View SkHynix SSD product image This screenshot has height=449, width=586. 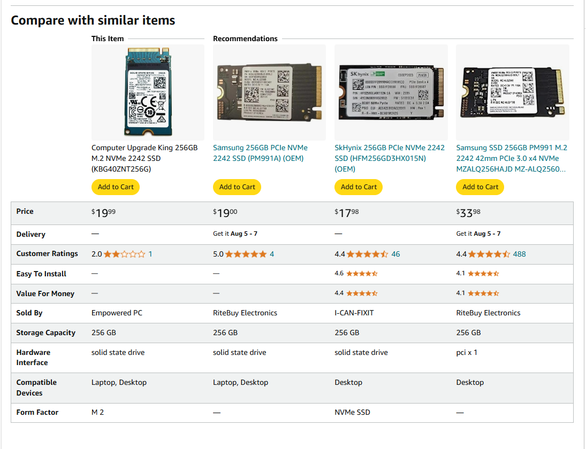point(391,92)
